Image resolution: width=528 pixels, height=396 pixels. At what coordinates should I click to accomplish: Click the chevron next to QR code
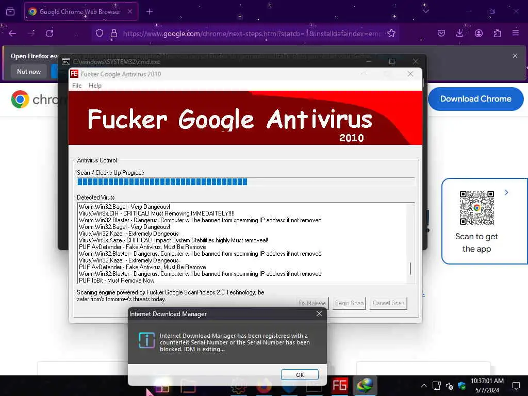coord(506,192)
